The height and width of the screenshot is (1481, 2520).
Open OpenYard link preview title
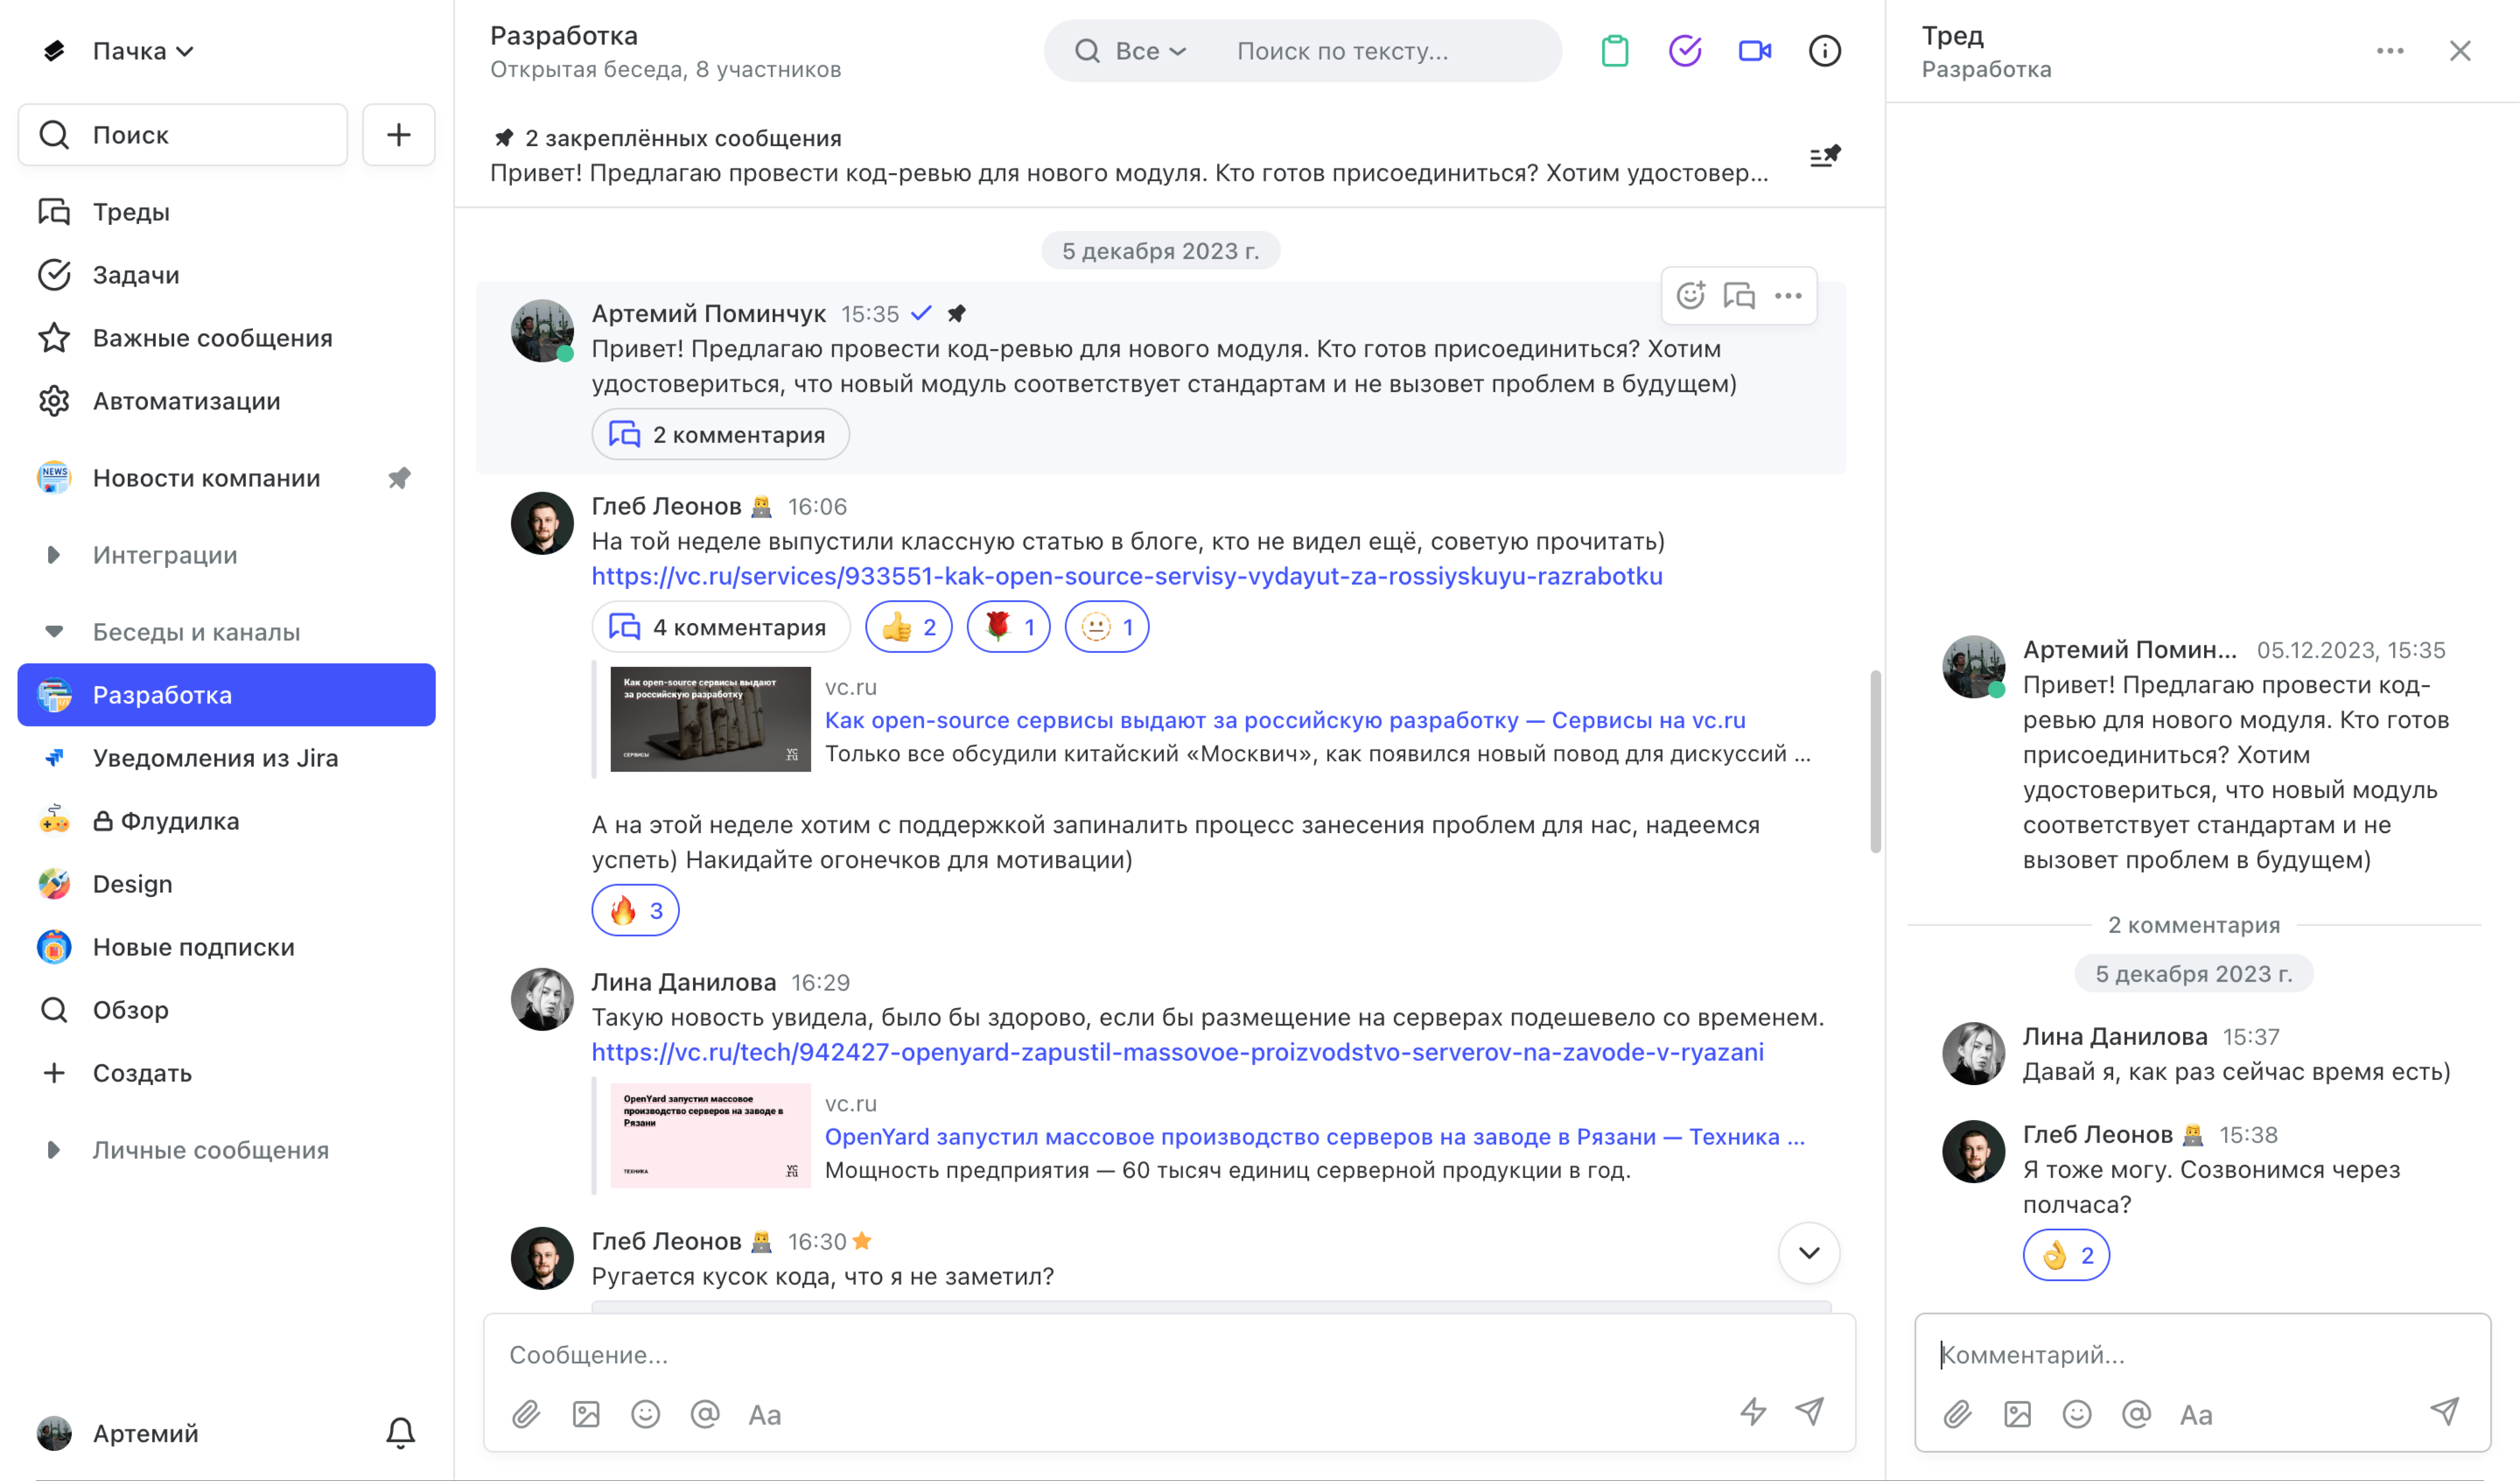click(1315, 1137)
